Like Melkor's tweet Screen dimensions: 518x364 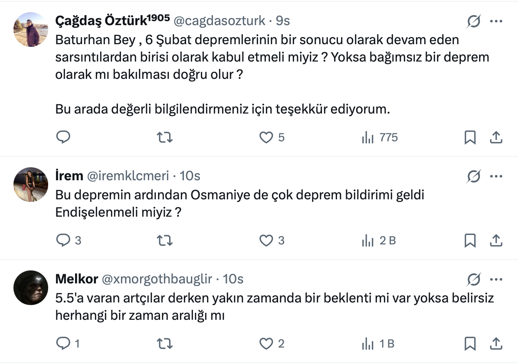pyautogui.click(x=266, y=344)
